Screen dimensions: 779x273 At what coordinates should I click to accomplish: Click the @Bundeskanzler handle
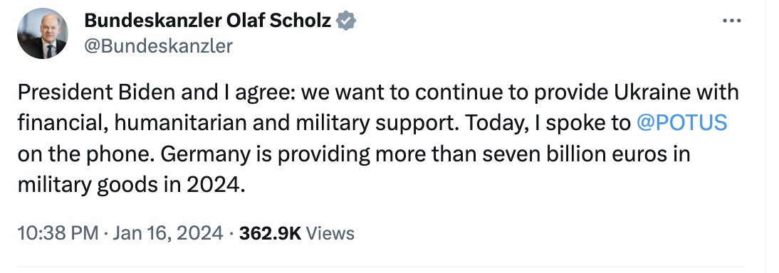(x=158, y=46)
